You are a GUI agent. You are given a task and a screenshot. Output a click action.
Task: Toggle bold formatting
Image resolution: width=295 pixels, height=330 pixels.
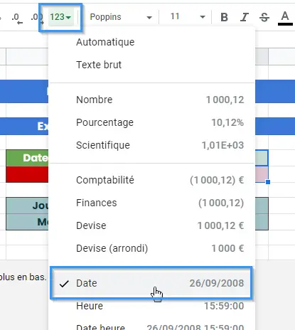tap(224, 17)
